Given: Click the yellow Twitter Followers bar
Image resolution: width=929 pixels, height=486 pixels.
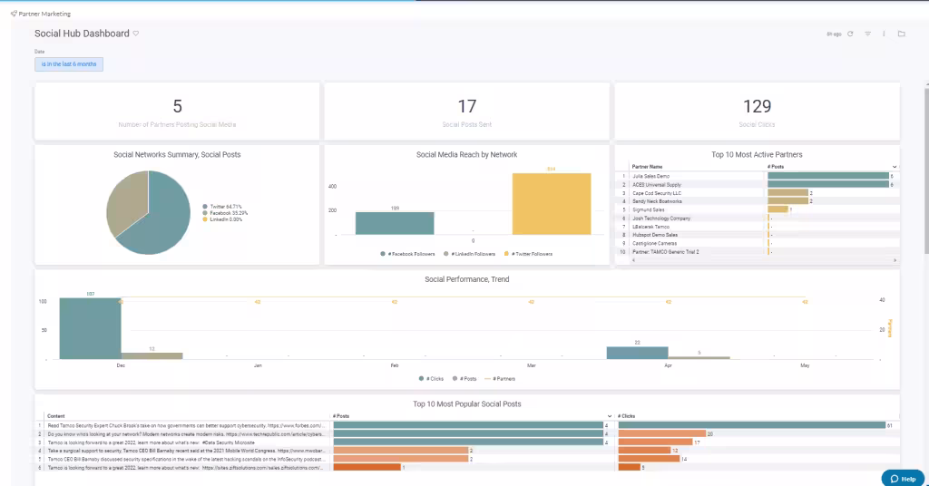Looking at the screenshot, I should (550, 204).
